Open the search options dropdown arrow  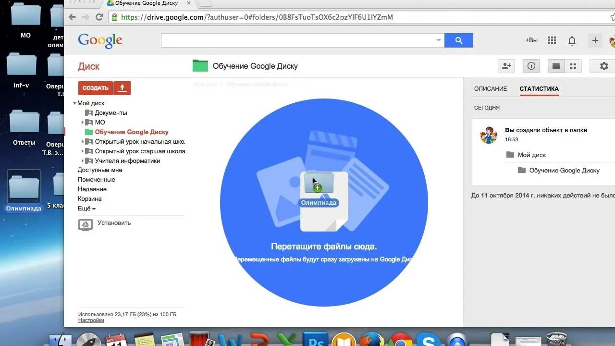(x=438, y=40)
